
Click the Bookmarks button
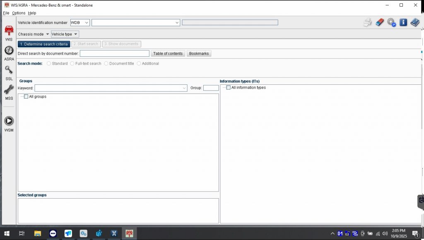tap(199, 53)
